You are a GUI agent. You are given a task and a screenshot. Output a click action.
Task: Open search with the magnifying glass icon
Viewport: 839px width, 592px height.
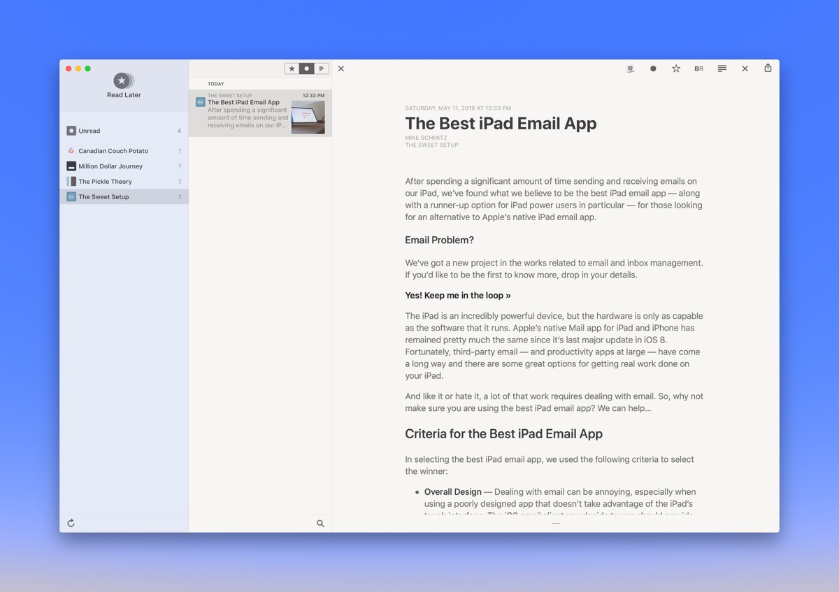coord(320,524)
